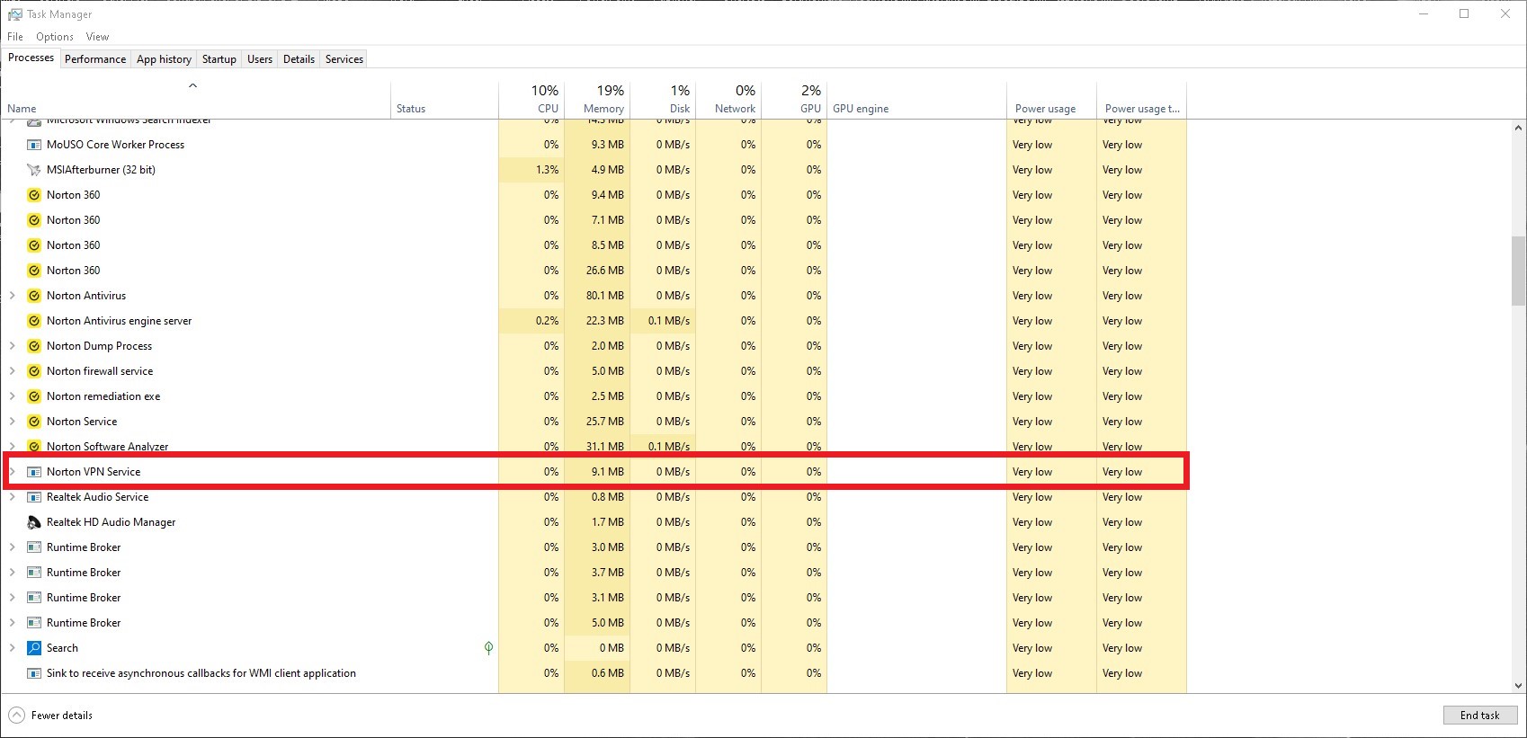Expand the Norton remediation exe group
This screenshot has height=738, width=1527.
12,396
